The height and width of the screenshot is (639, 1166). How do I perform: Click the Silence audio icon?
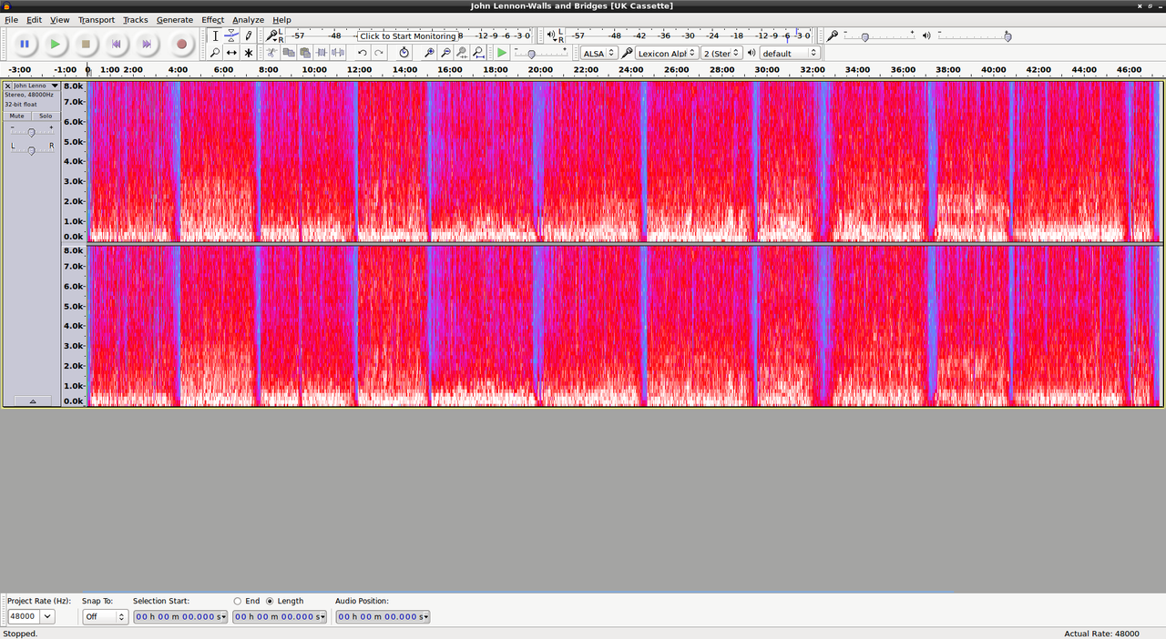338,53
